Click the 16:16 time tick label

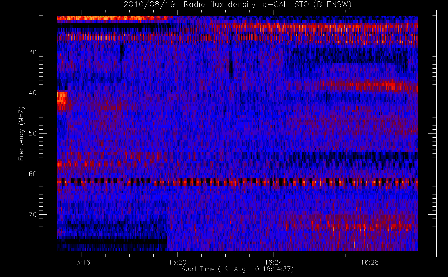(x=81, y=262)
